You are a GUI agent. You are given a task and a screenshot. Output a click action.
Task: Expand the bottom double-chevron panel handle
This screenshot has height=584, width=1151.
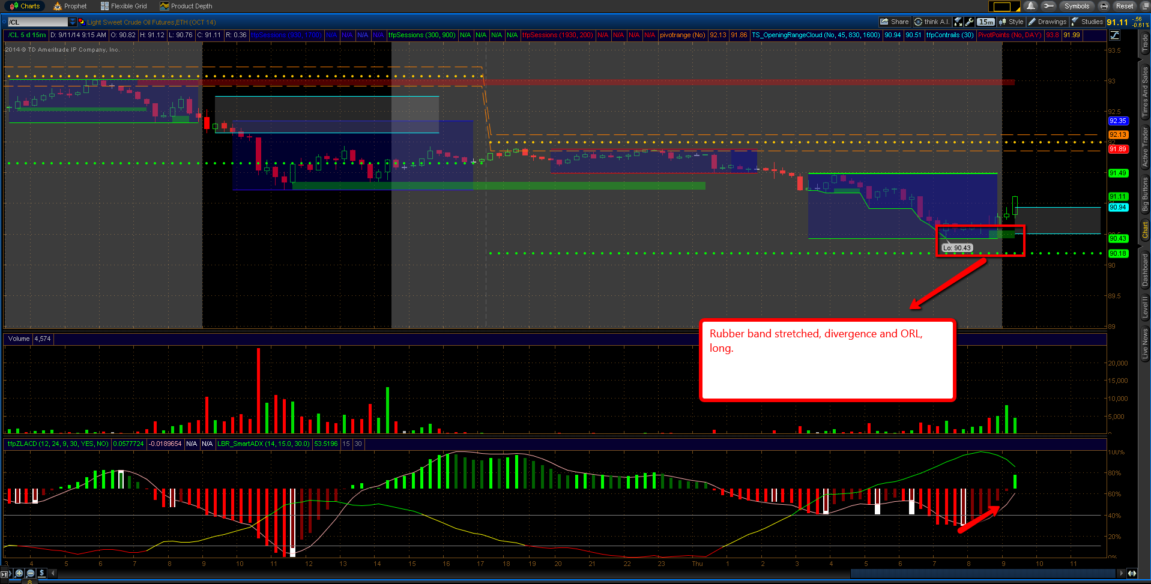[29, 581]
